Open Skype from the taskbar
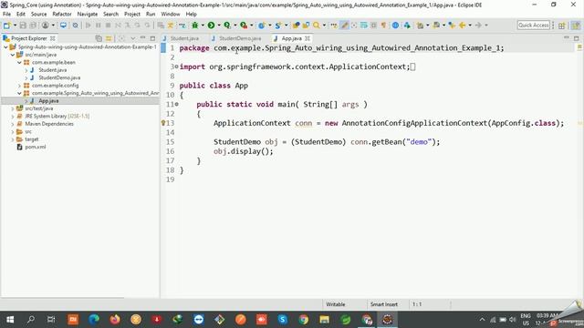Image resolution: width=584 pixels, height=328 pixels. click(283, 320)
